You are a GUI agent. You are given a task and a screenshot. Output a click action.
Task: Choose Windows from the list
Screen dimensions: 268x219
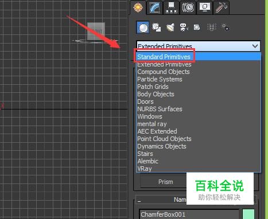tap(199, 116)
